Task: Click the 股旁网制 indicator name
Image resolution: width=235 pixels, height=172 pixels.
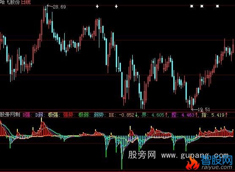Action: click(x=10, y=115)
